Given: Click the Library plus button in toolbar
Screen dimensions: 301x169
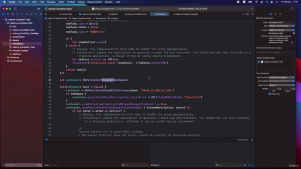Looking at the screenshot, I should coord(252,8).
